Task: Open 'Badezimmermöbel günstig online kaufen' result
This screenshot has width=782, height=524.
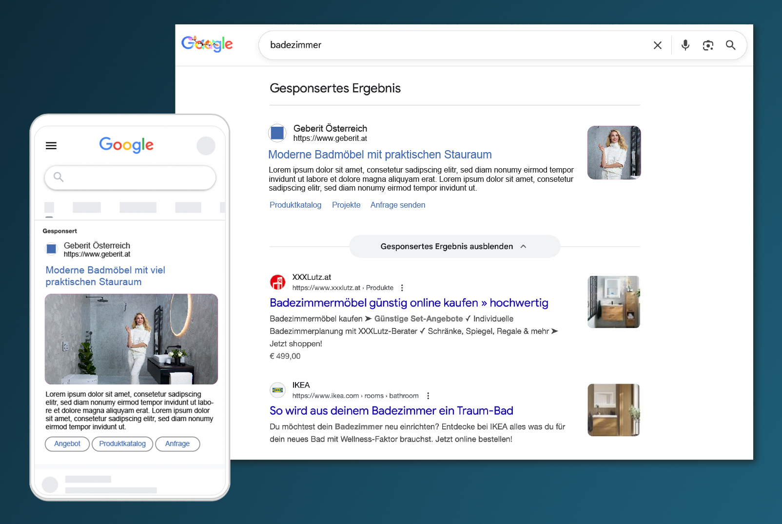Action: 409,303
